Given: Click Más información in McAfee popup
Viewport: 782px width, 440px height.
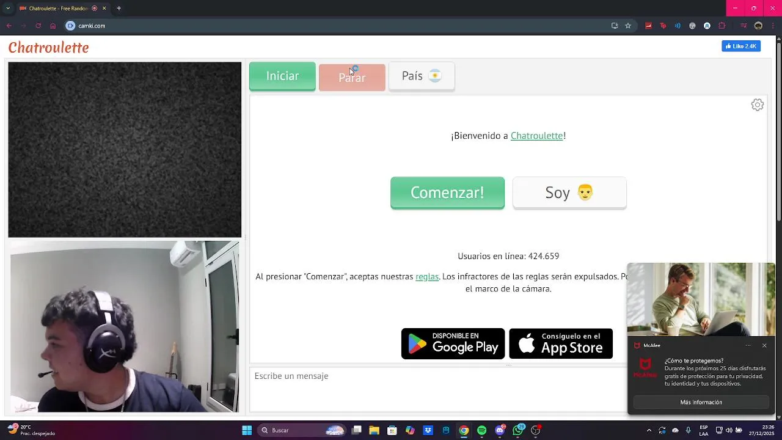Looking at the screenshot, I should click(701, 402).
